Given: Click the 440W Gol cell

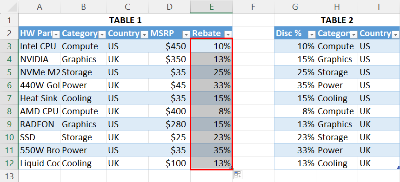Looking at the screenshot, I should click(39, 85).
